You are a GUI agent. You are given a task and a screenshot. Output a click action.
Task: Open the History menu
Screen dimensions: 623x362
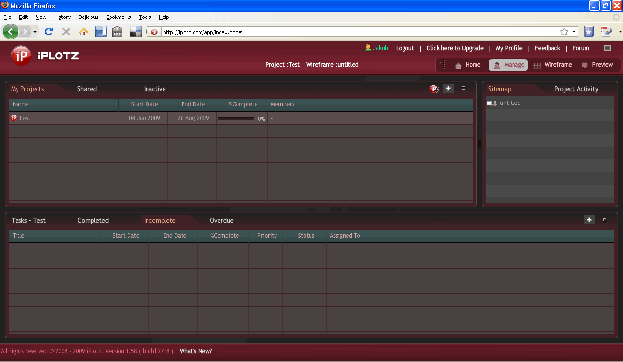62,17
